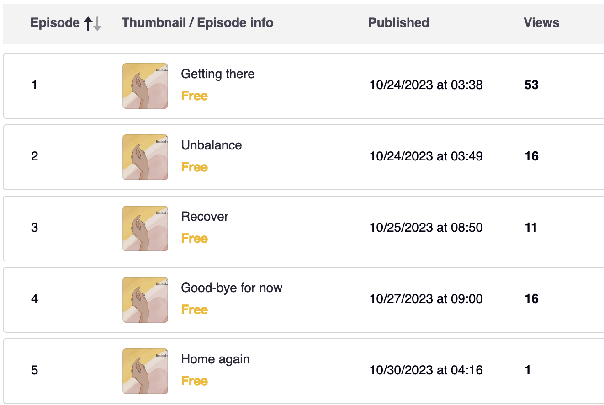This screenshot has height=405, width=604.
Task: Click the 10/30/2023 at 04:16 publish date
Action: coord(426,370)
